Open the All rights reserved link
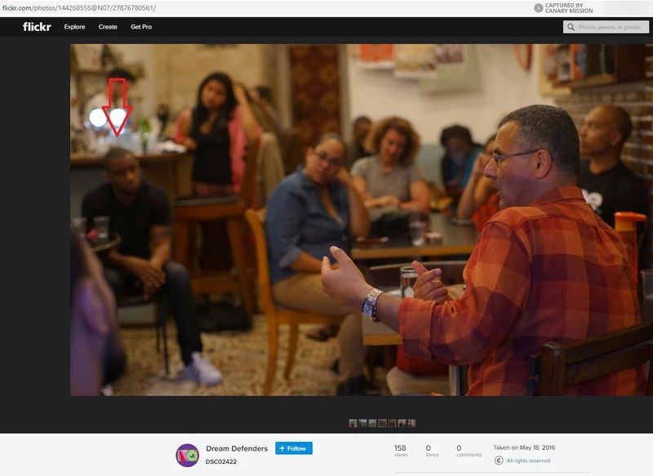Viewport: 653px width, 476px height. [528, 460]
